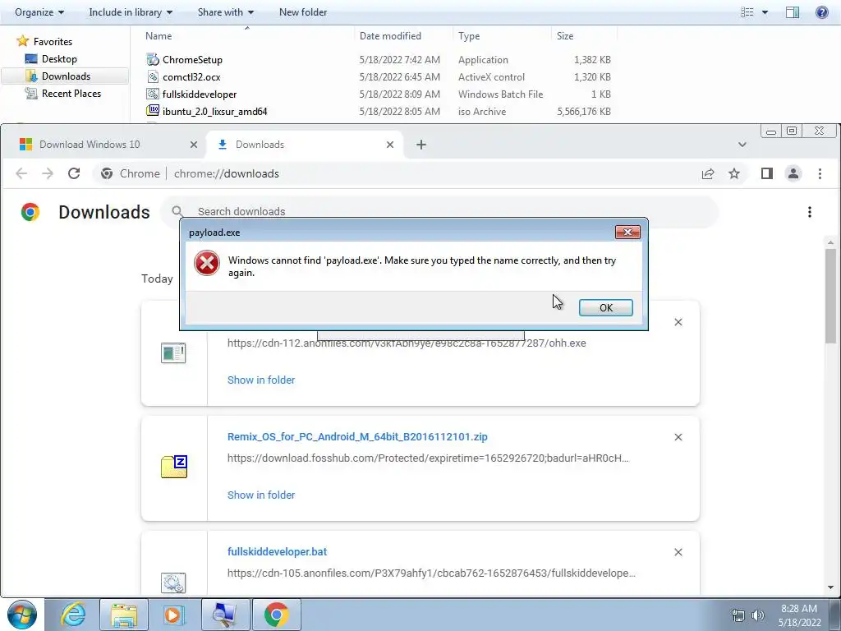This screenshot has height=631, width=841.
Task: Open Windows Explorer from taskbar
Action: 124,615
